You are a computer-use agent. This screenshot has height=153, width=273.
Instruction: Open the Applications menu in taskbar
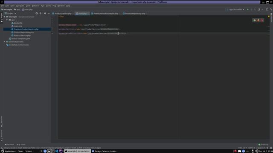coord(9,151)
